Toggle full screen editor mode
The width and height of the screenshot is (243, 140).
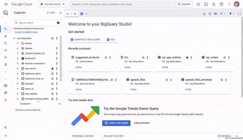pyautogui.click(x=239, y=14)
